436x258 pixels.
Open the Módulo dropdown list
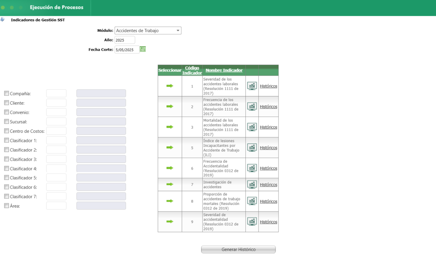[148, 30]
